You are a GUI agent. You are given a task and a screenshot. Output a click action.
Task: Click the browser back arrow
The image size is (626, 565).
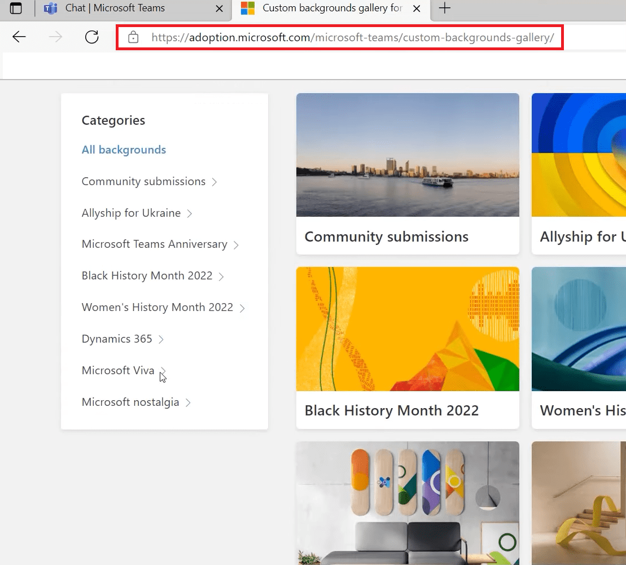[19, 37]
